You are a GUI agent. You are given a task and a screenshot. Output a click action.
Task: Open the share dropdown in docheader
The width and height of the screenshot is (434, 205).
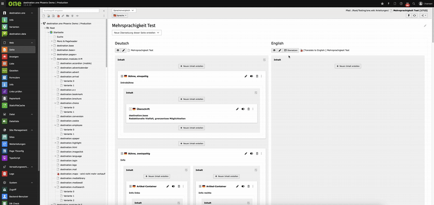click(x=424, y=16)
